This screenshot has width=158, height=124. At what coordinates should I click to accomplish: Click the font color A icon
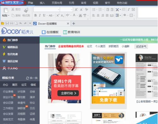(x=74, y=15)
